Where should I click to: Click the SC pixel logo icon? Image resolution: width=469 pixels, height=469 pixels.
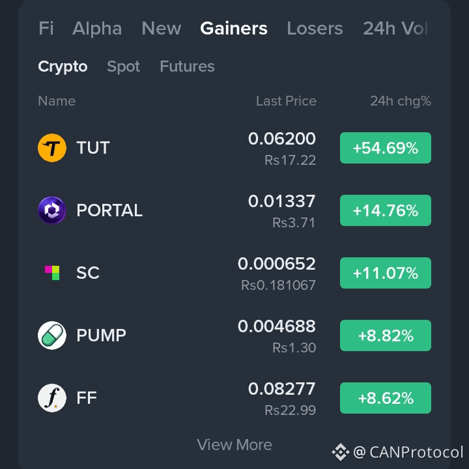(x=52, y=273)
